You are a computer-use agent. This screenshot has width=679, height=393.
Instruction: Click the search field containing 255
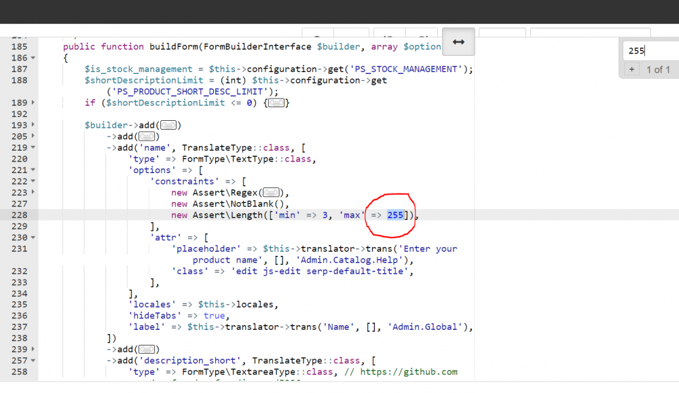click(651, 51)
